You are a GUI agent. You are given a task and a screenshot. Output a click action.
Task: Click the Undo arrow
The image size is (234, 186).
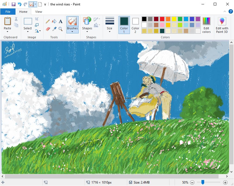20,4
